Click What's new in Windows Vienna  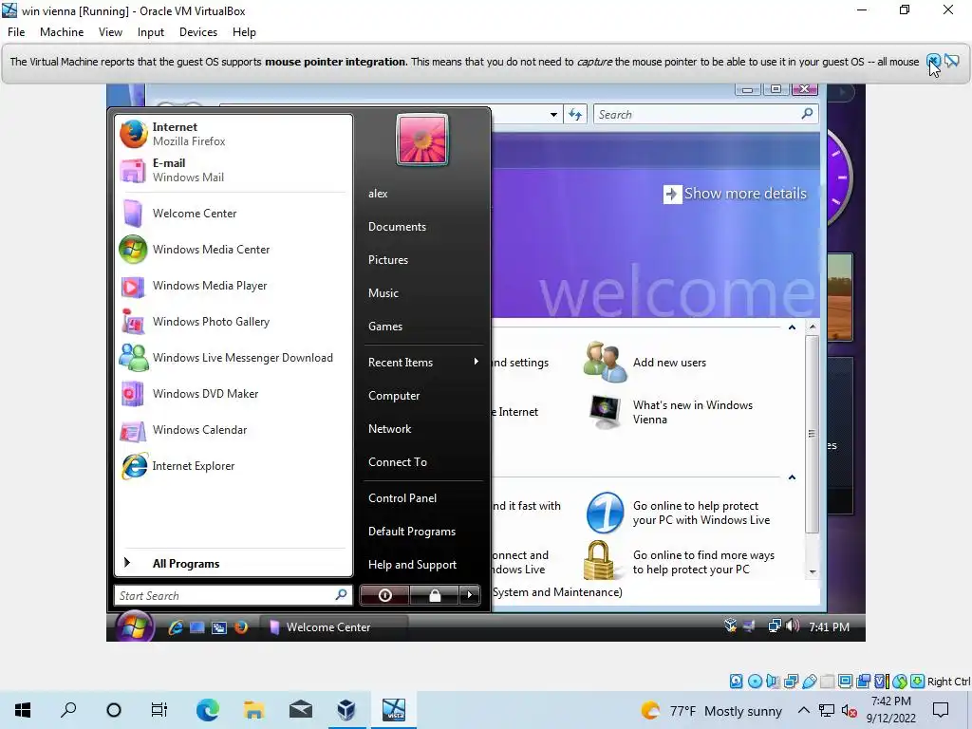[x=669, y=412]
